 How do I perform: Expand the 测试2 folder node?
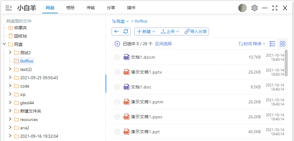coord(10,52)
